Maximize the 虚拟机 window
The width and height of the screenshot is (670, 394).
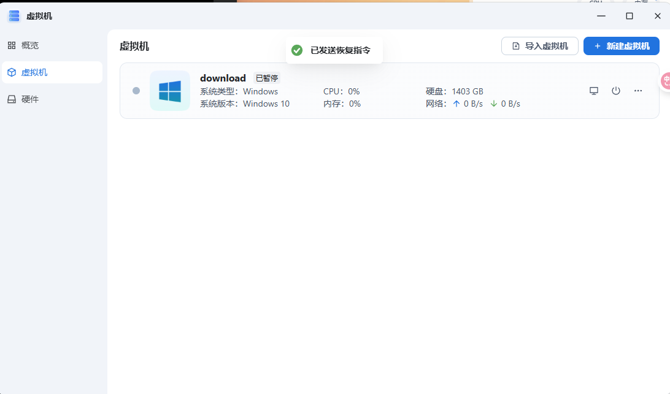click(x=630, y=16)
